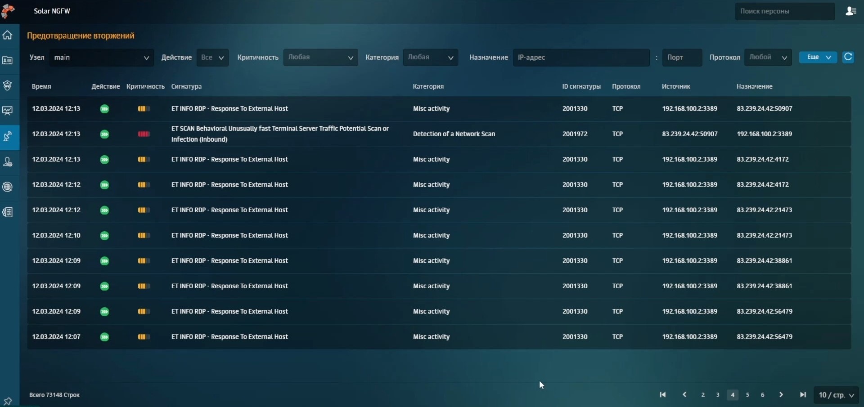Viewport: 864px width, 407px height.
Task: Click the satellite dish intrusion prevention icon
Action: [8, 136]
